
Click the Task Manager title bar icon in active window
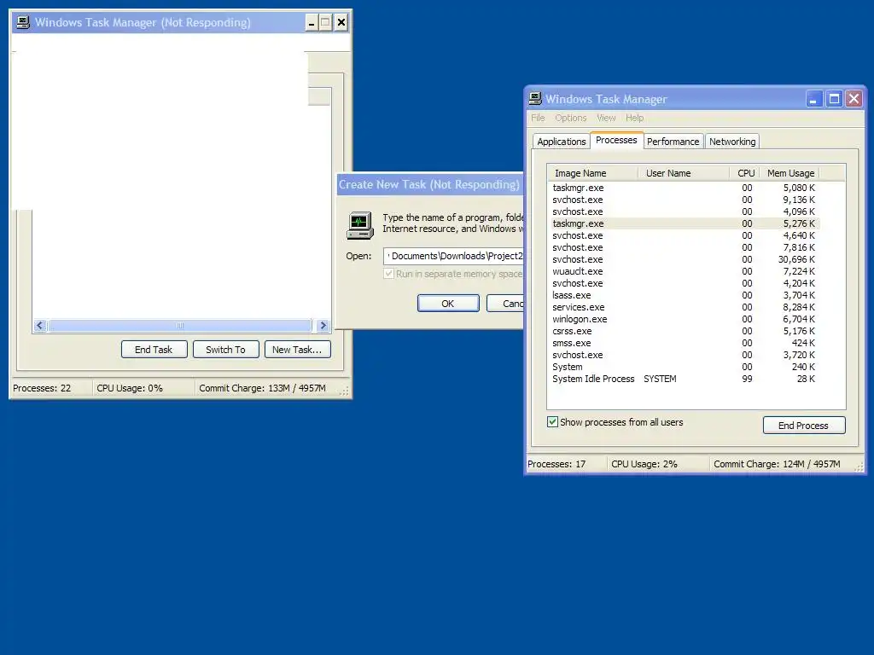tap(535, 99)
